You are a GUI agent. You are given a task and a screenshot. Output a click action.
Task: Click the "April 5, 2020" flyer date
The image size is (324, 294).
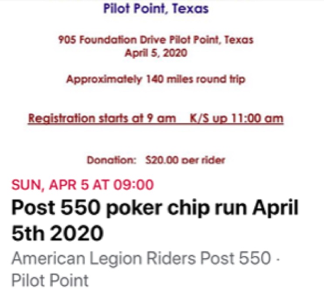tap(156, 53)
